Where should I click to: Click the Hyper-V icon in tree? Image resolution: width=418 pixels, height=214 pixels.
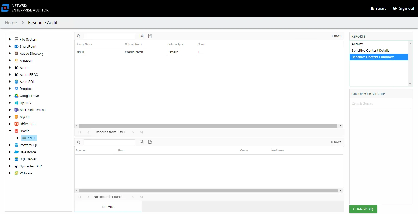[17, 103]
